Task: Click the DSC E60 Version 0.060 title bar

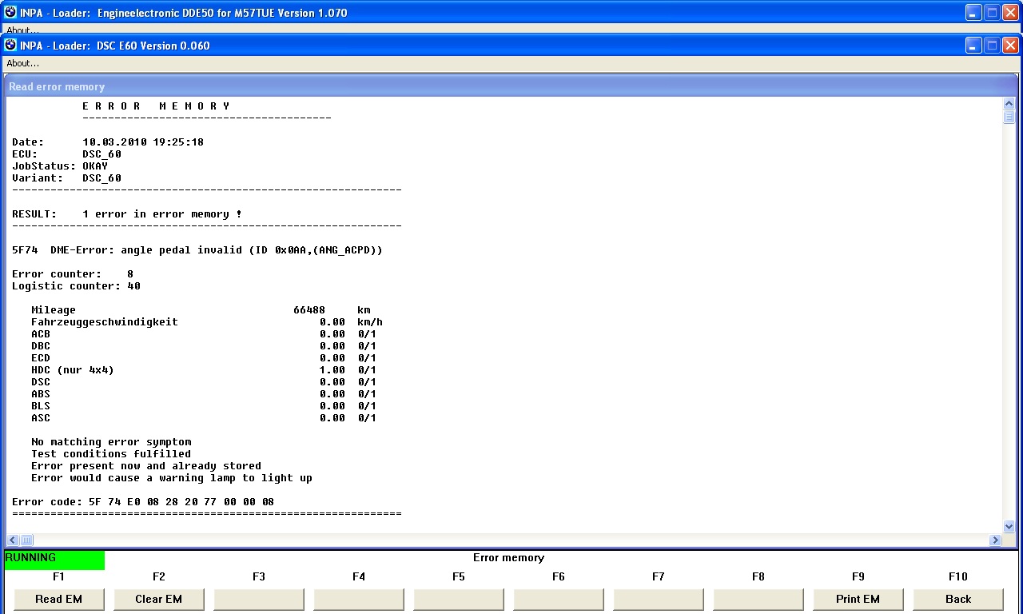Action: click(511, 46)
